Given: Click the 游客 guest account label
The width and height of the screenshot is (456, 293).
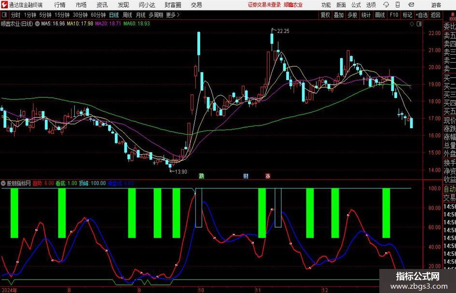Looking at the screenshot, I should click(436, 5).
